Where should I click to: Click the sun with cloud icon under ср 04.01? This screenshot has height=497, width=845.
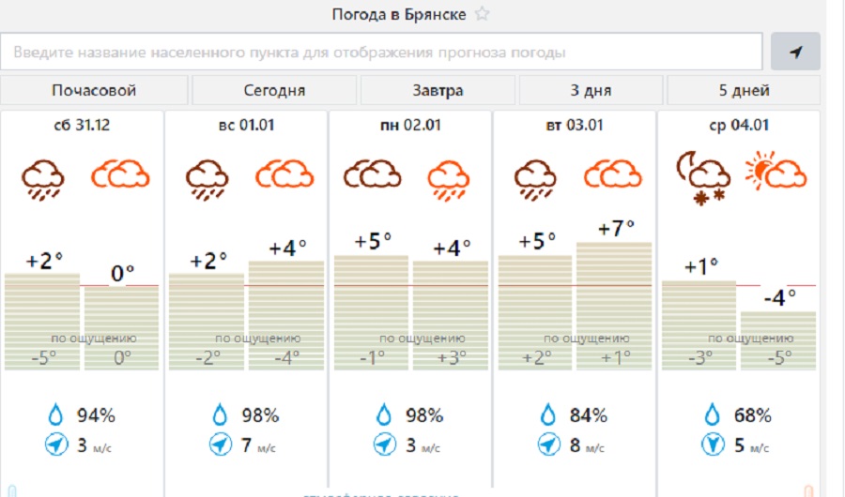coord(776,171)
